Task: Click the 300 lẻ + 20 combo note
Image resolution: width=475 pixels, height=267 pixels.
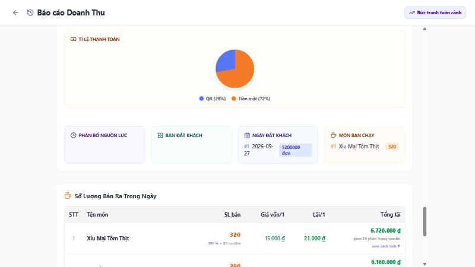Action: pos(224,243)
